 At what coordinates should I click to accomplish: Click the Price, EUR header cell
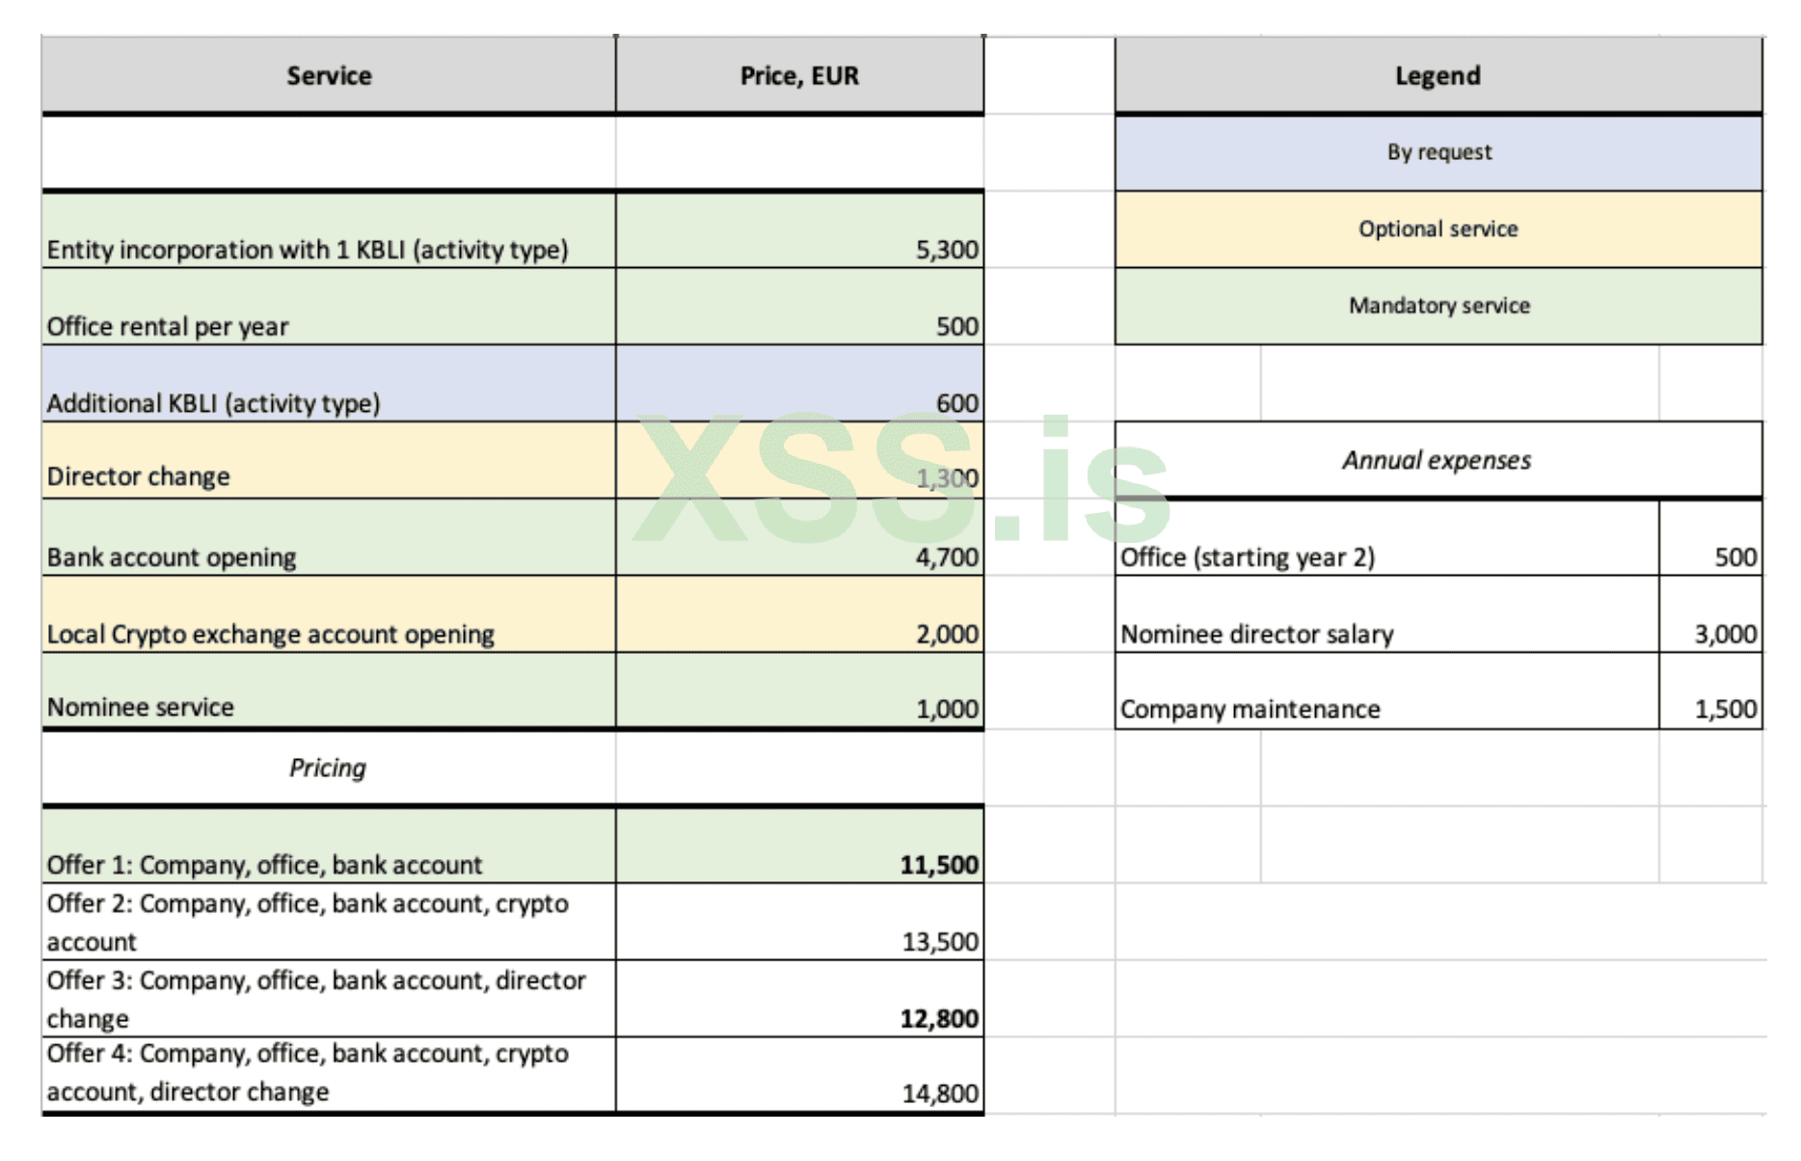799,75
